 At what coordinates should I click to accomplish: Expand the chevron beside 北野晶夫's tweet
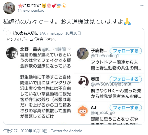point(69,49)
